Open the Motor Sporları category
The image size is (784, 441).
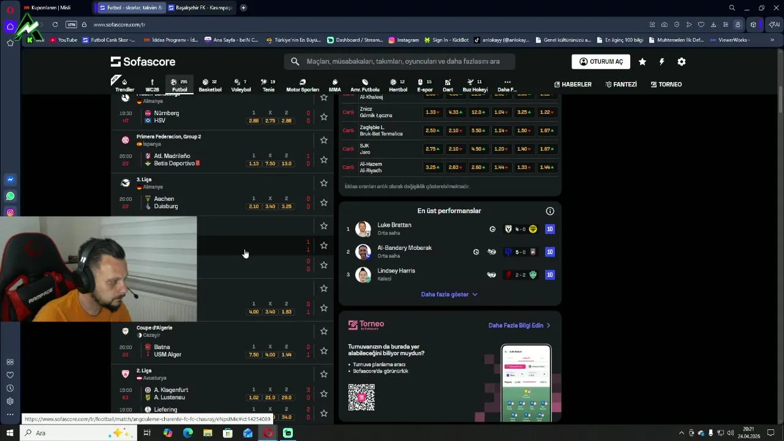point(303,85)
